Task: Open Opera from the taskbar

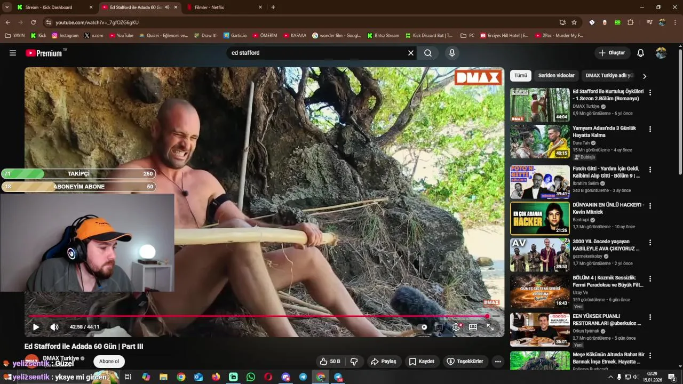Action: pyautogui.click(x=268, y=377)
